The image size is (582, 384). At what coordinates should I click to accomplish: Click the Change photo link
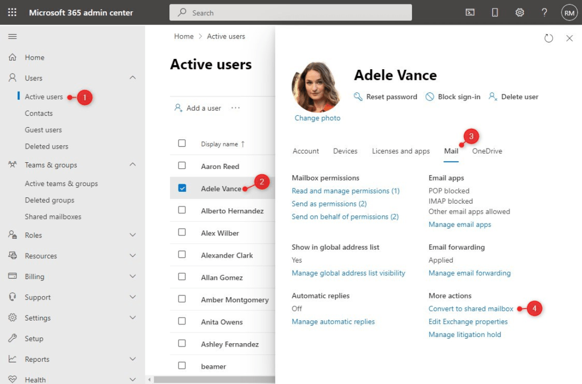[317, 117]
